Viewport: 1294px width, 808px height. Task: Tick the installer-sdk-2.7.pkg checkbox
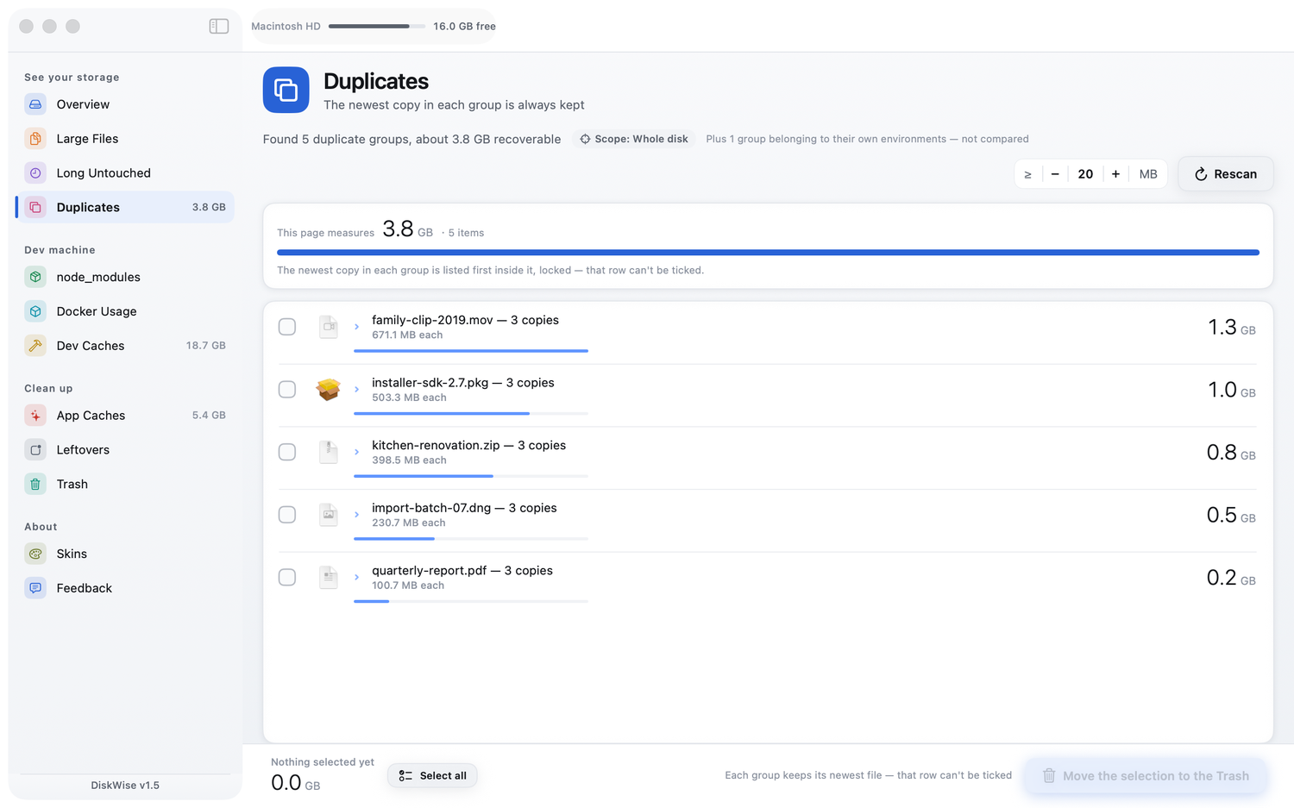pyautogui.click(x=287, y=390)
